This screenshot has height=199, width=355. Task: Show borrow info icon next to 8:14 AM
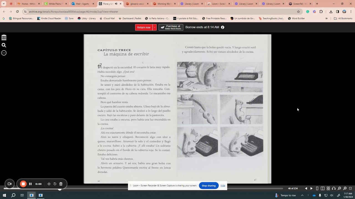click(222, 27)
